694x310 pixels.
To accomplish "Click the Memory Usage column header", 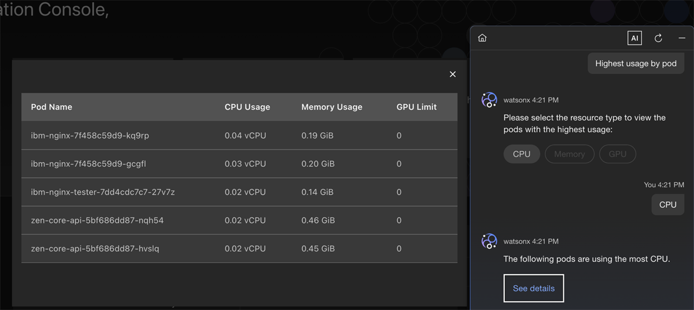I will coord(331,107).
